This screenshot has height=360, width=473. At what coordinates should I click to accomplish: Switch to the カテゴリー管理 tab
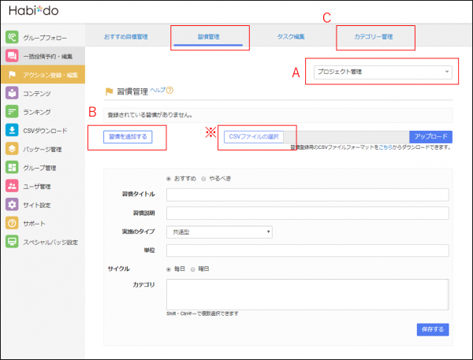(x=374, y=37)
